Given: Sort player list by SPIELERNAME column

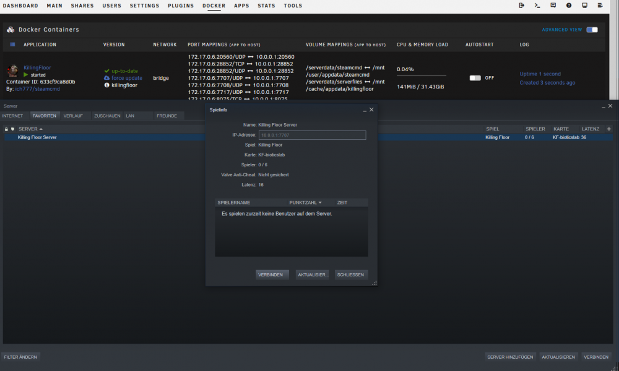Looking at the screenshot, I should pos(234,203).
